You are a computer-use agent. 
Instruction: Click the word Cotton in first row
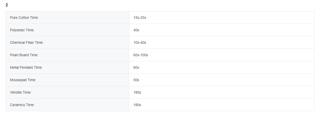(x=24, y=18)
